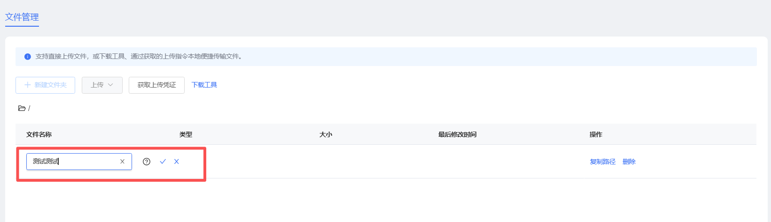
Task: Click the open folder breadcrumb icon
Action: [22, 108]
